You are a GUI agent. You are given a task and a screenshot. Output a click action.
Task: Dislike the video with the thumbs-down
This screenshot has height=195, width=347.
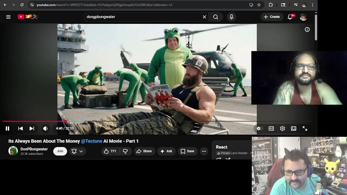coord(125,151)
